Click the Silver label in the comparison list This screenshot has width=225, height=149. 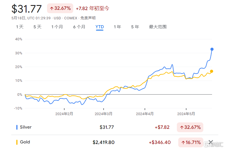pyautogui.click(x=26, y=127)
